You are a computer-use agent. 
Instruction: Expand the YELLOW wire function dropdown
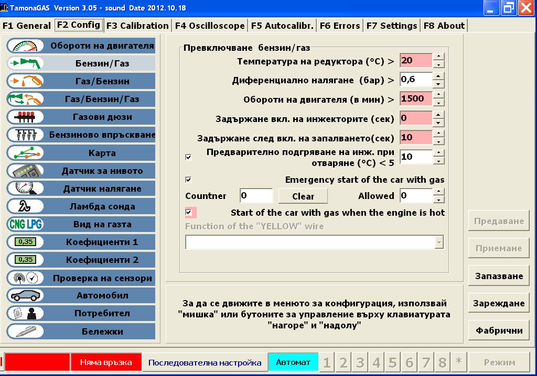tap(439, 242)
